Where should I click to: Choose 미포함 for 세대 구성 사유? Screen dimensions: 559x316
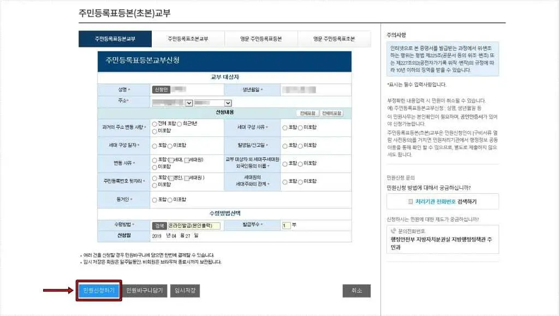pyautogui.click(x=300, y=128)
